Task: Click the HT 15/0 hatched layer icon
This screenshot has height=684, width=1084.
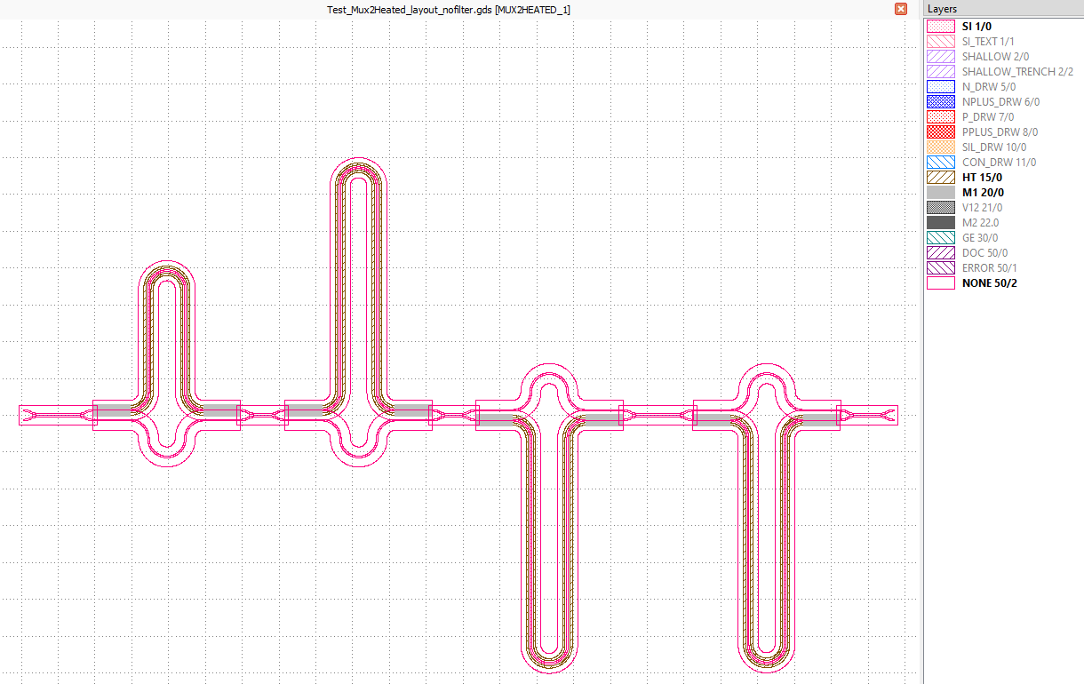Action: click(x=940, y=178)
